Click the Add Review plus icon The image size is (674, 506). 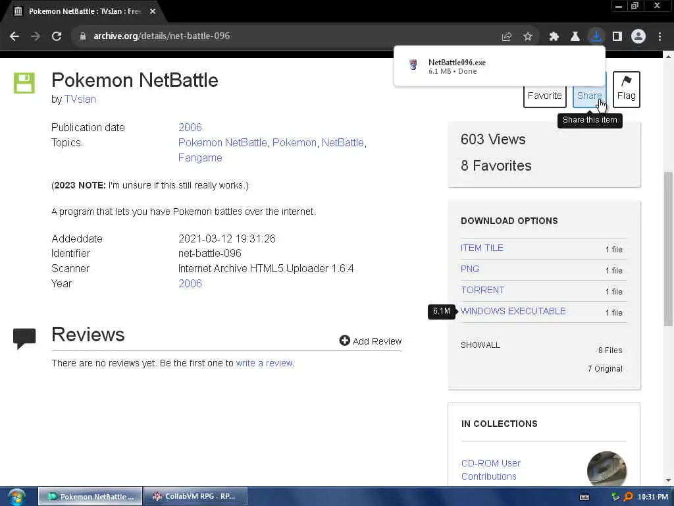[x=345, y=341]
